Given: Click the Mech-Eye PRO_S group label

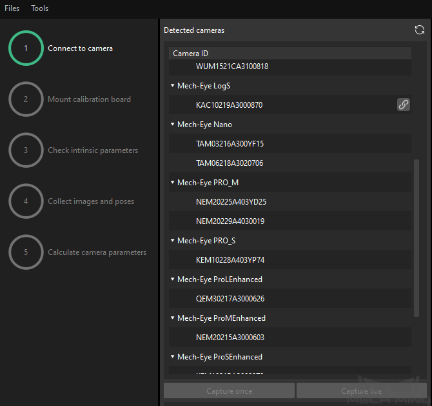Looking at the screenshot, I should (206, 241).
